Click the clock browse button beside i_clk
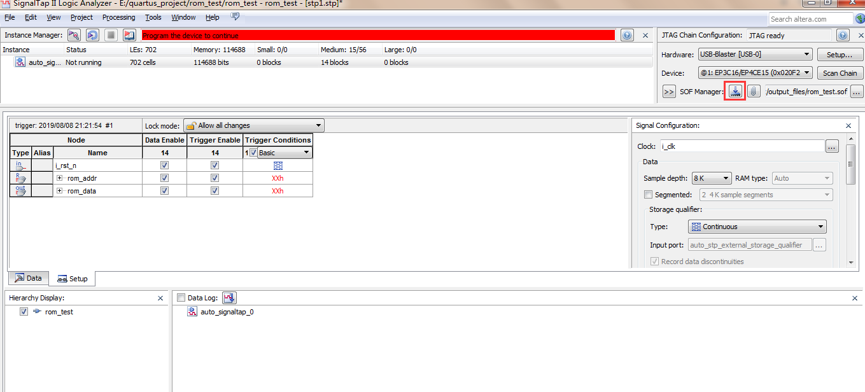This screenshot has height=392, width=865. coord(832,146)
